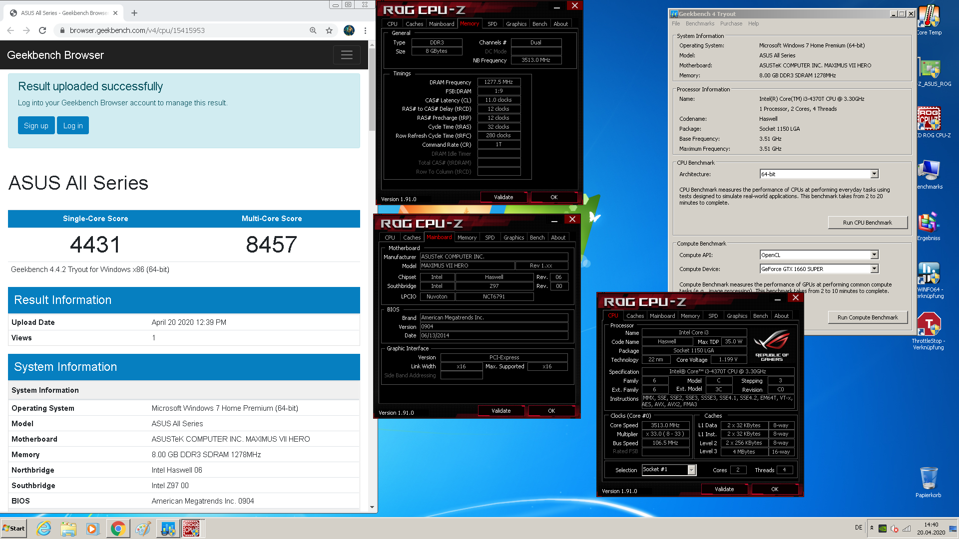Screen dimensions: 959x539
Task: Open the Chrome three-dot menu
Action: tap(365, 30)
